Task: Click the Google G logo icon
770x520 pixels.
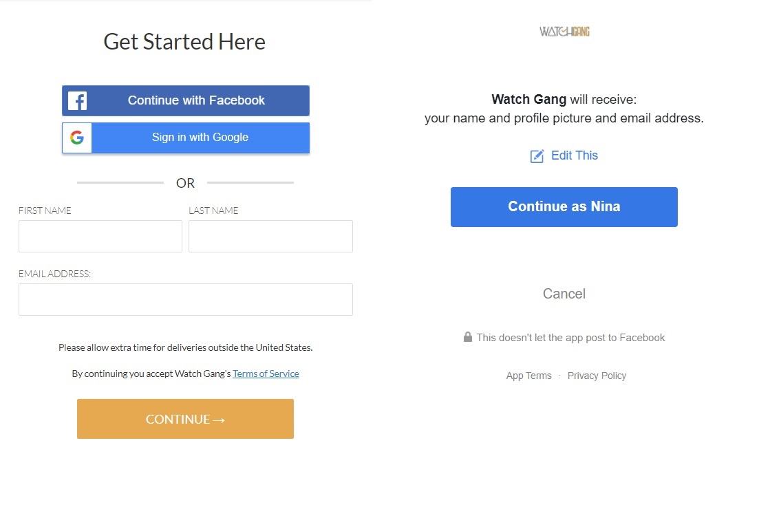Action: coord(76,138)
